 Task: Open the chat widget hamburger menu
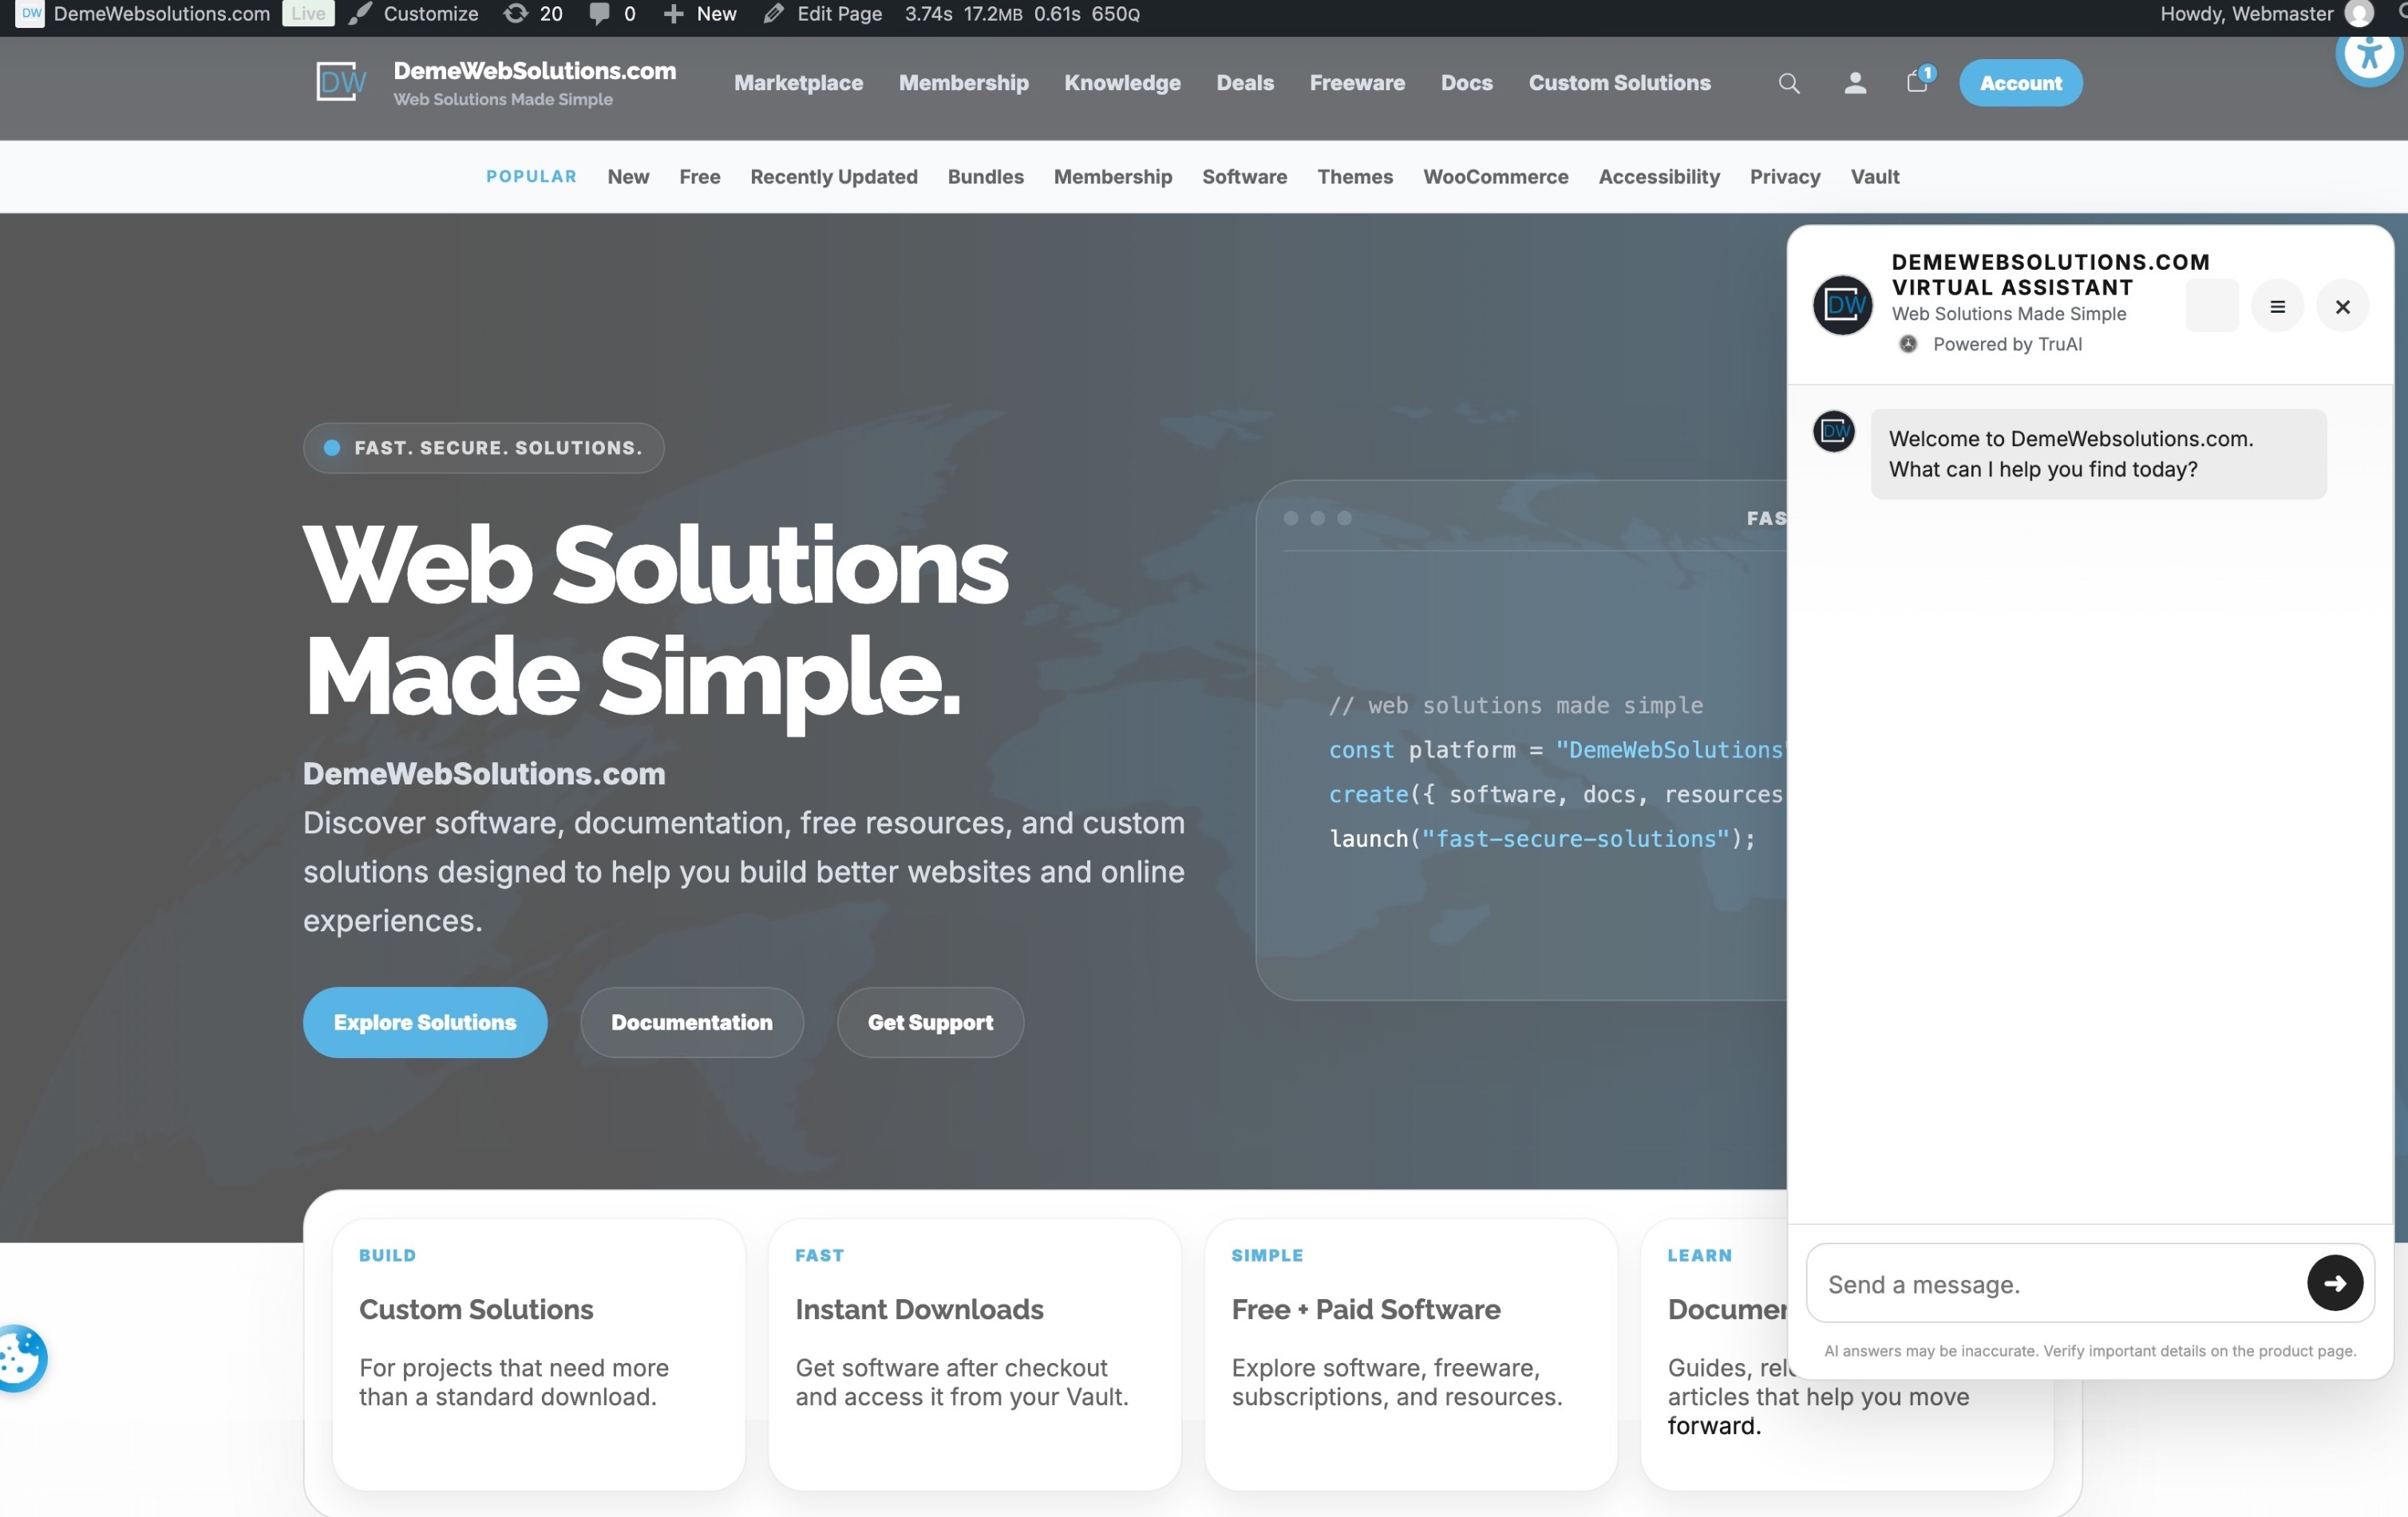(2277, 306)
